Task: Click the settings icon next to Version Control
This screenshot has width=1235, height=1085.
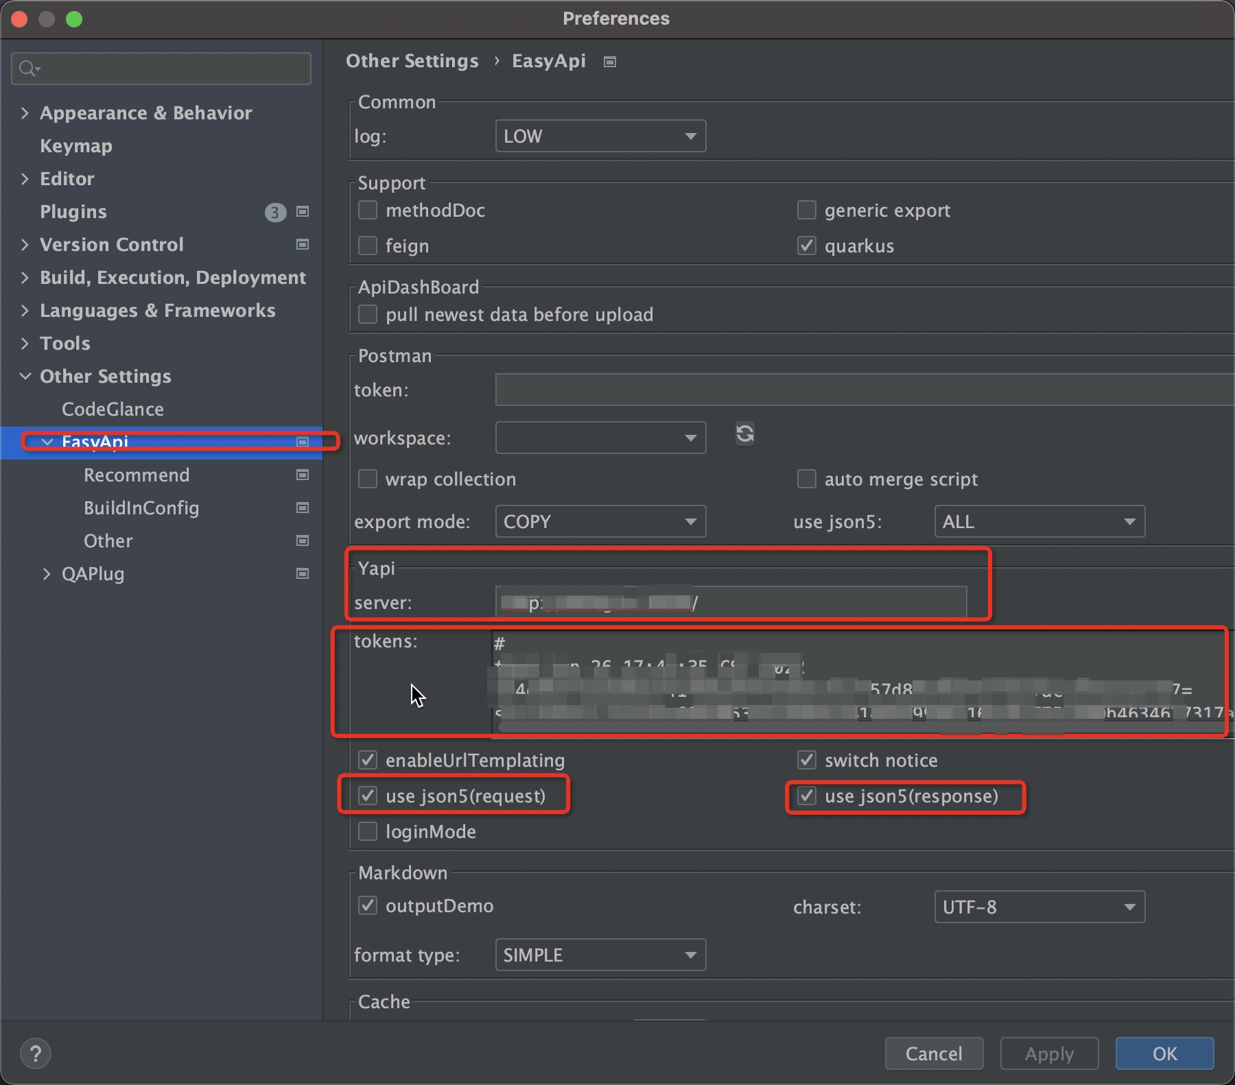Action: (302, 245)
